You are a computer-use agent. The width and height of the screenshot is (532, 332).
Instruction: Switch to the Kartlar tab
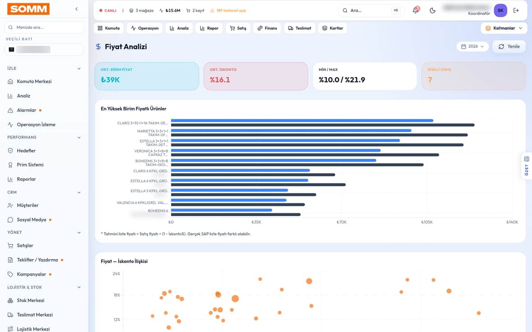pyautogui.click(x=333, y=28)
